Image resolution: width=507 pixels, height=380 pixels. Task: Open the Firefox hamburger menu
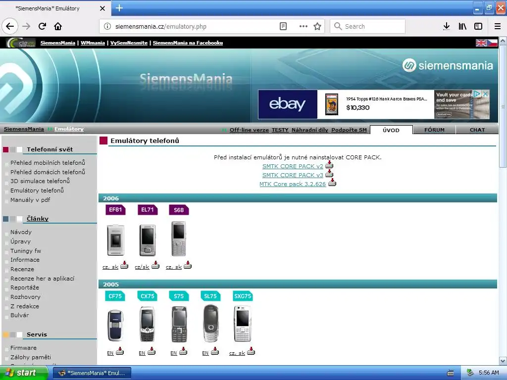[x=498, y=27]
